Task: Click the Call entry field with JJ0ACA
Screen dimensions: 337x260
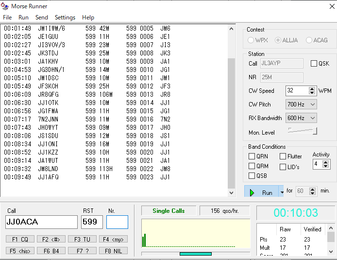Action: [41, 222]
